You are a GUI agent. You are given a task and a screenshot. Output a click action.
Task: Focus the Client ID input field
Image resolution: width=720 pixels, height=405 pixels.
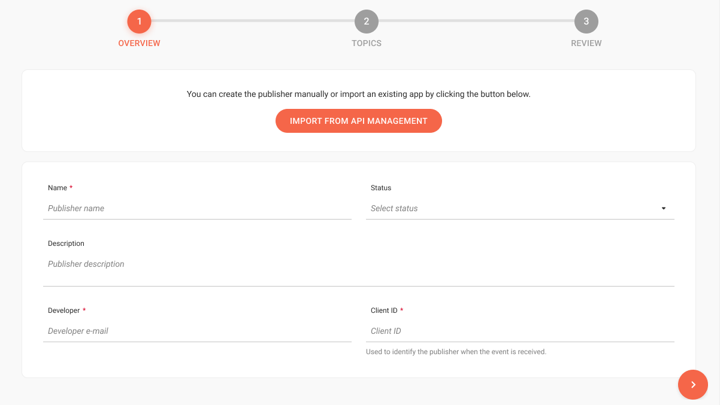[519, 331]
